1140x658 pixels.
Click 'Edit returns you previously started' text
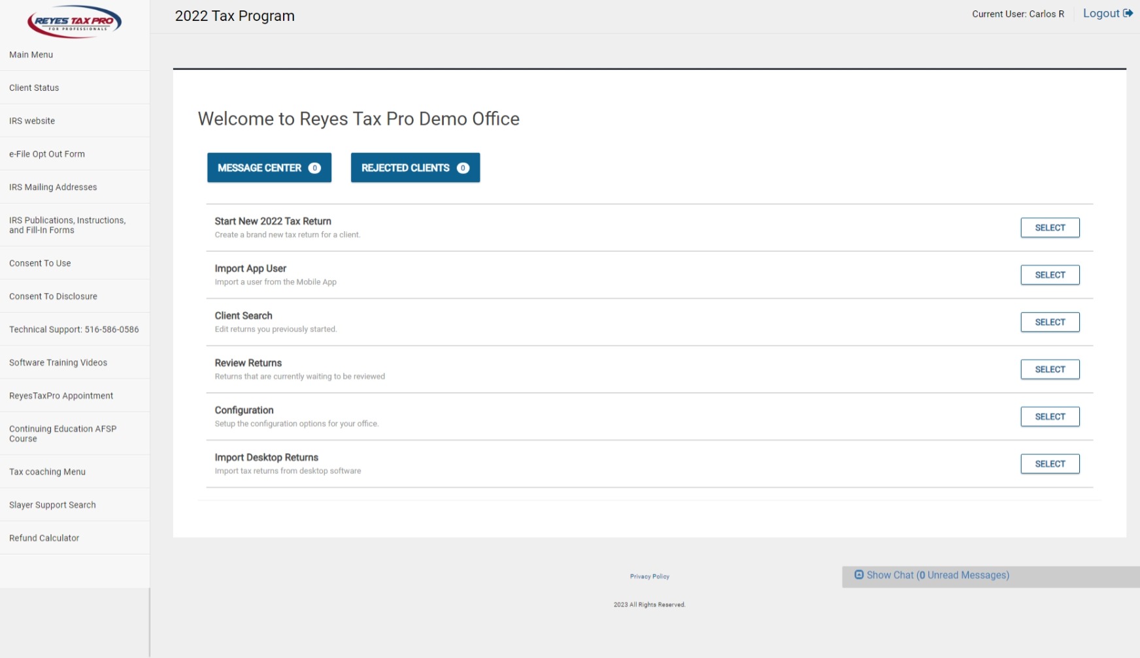(x=276, y=330)
